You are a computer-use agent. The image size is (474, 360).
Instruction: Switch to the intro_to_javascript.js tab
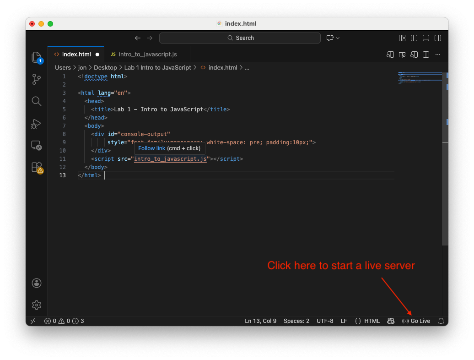click(x=146, y=54)
